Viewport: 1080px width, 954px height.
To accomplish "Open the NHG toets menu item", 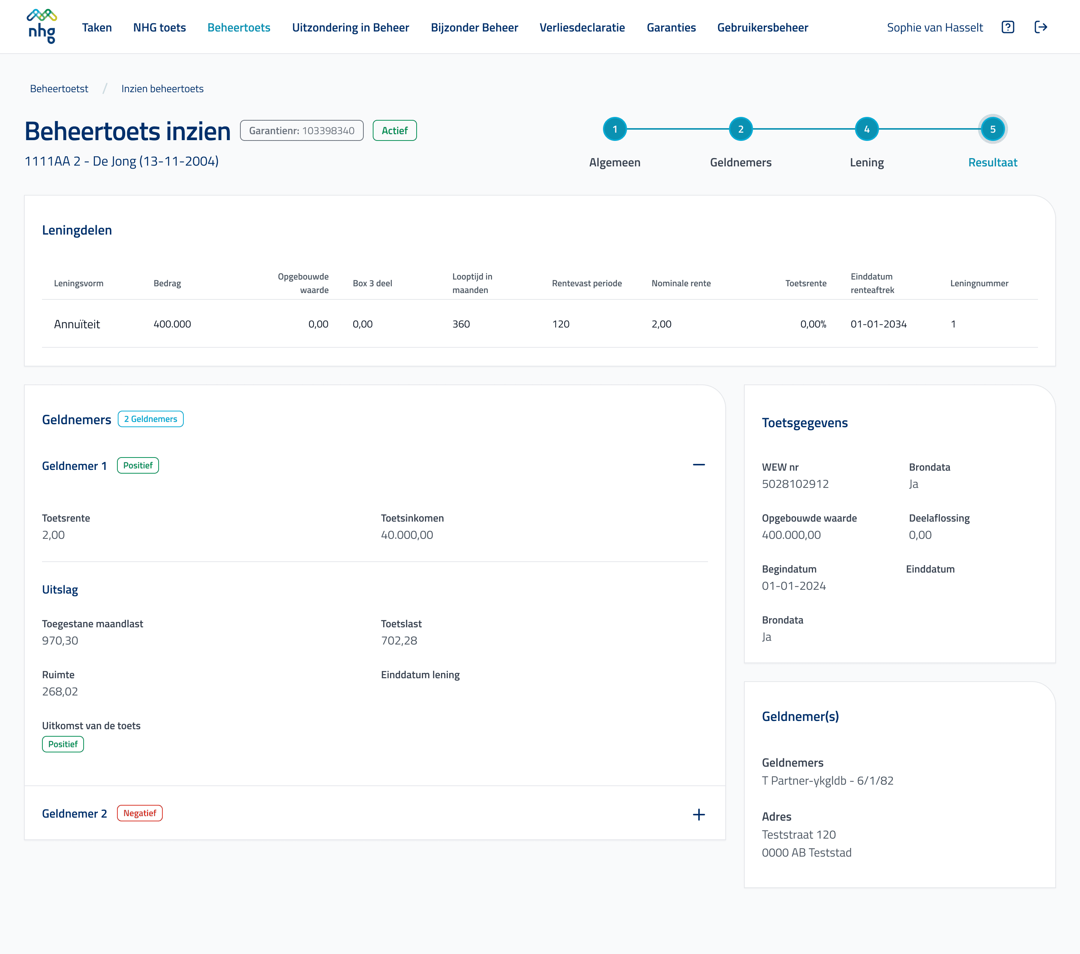I will click(160, 27).
